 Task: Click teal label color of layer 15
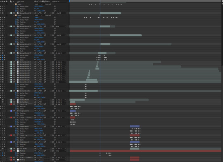point(11,13)
